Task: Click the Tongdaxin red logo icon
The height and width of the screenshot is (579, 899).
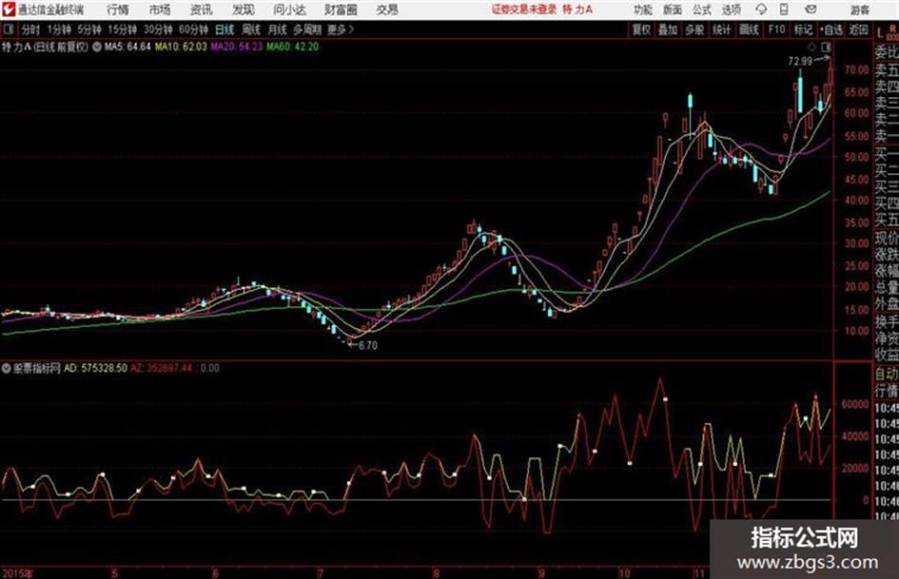Action: tap(9, 10)
